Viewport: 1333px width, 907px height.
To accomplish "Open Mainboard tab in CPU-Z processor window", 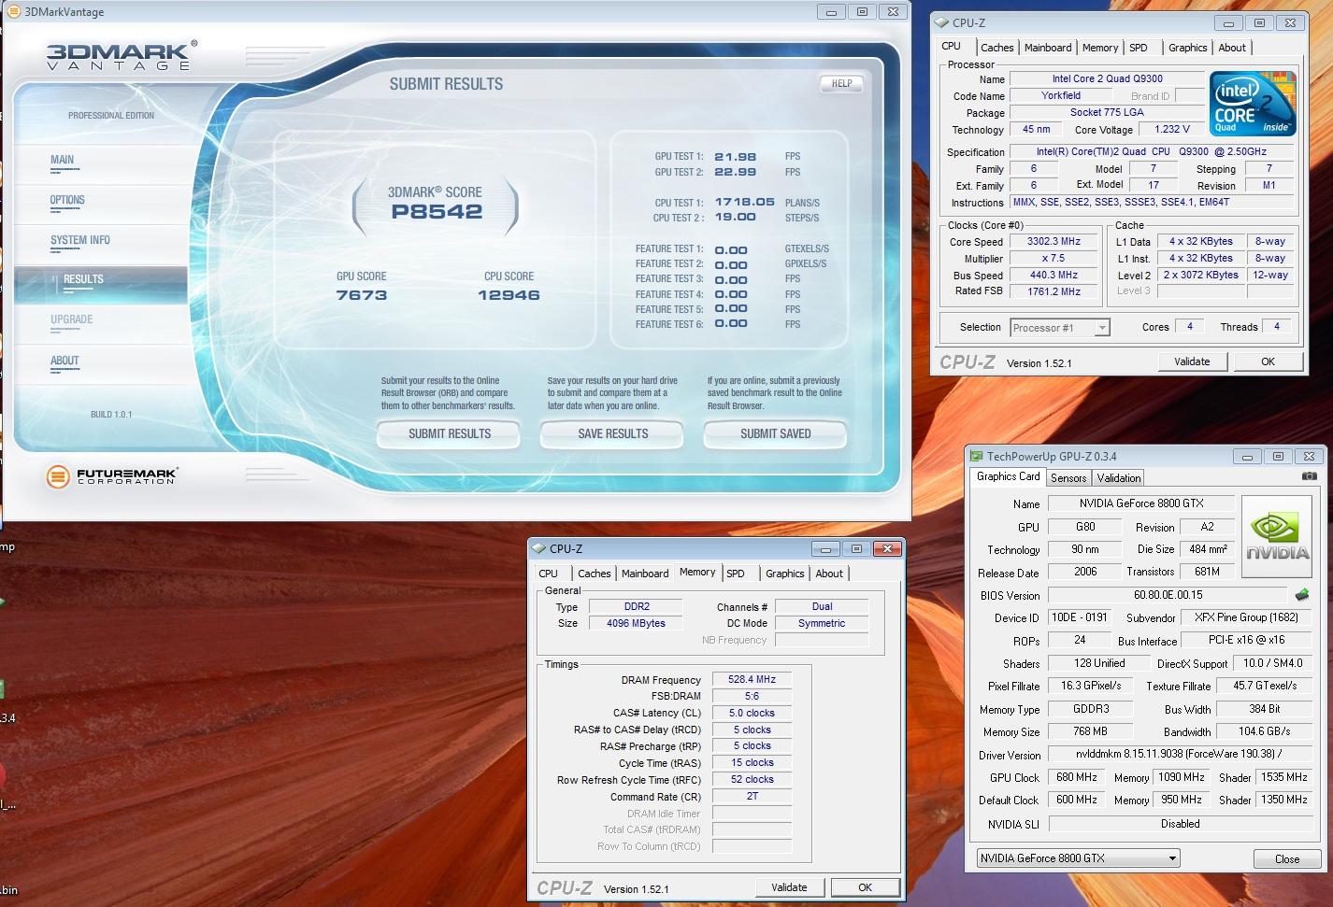I will pos(1048,48).
